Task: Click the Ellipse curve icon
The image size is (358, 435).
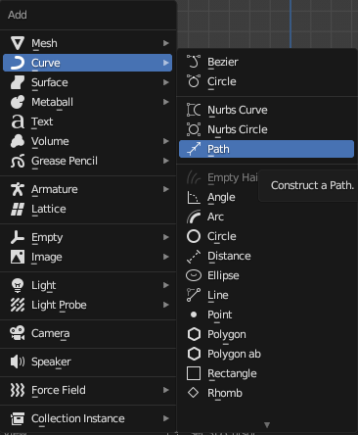Action: pos(194,275)
